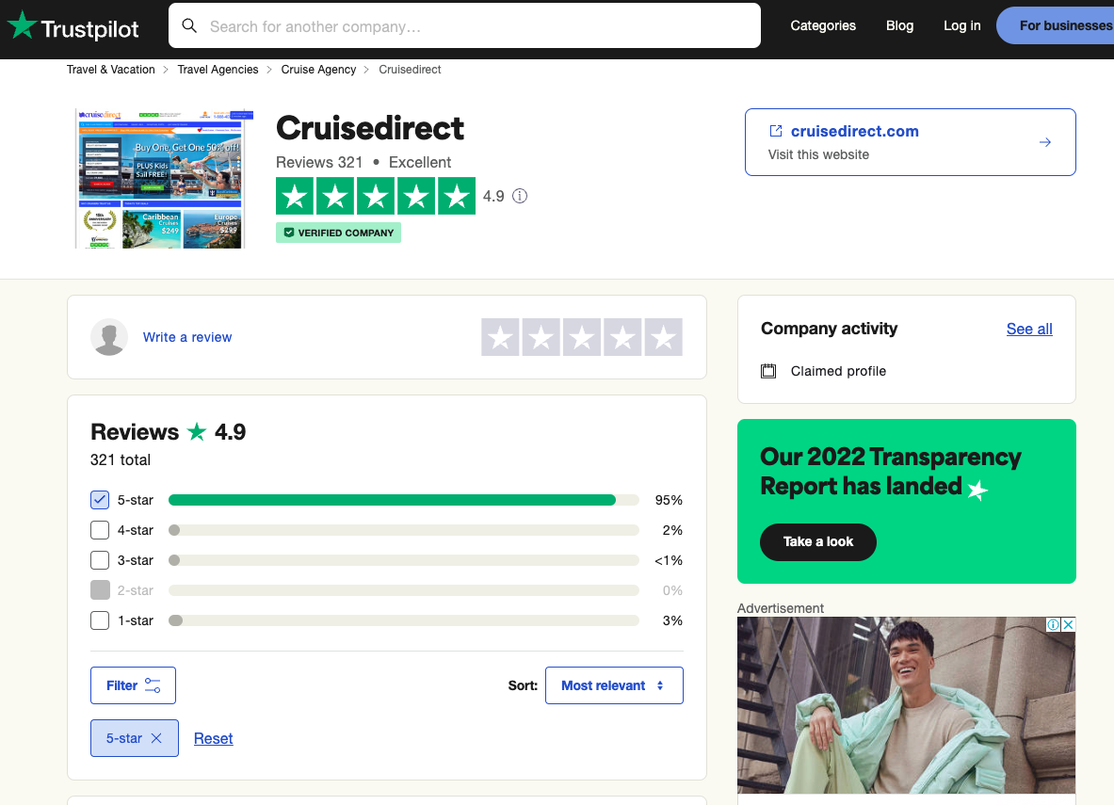Open the Travel Agencies breadcrumb
Image resolution: width=1114 pixels, height=805 pixels.
[x=218, y=70]
